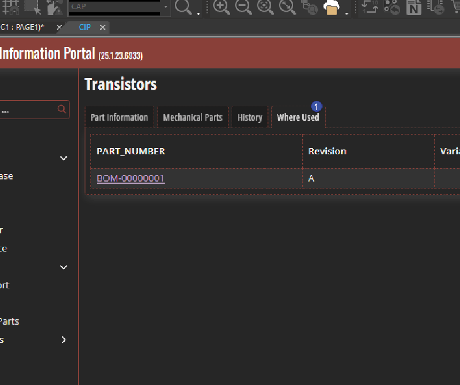Screen dimensions: 460x385
Task: Open the CAP combo box dropdown
Action: coord(166,7)
